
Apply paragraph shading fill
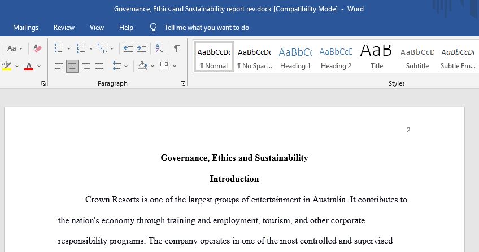click(142, 66)
